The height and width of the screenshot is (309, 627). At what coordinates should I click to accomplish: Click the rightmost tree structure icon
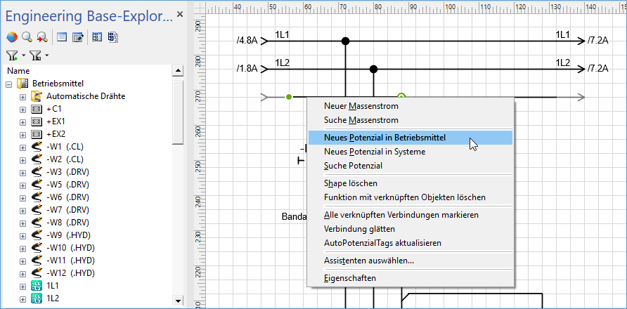click(112, 37)
